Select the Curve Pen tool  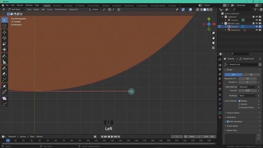[x=5, y=74]
